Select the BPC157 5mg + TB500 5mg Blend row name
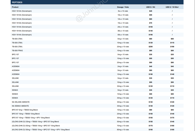 click(x=25, y=110)
